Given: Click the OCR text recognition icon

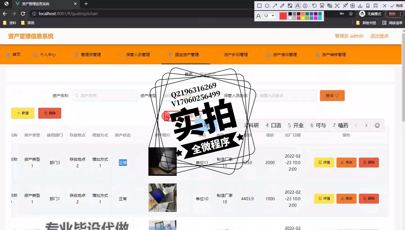Looking at the screenshot, I should 337,6.
